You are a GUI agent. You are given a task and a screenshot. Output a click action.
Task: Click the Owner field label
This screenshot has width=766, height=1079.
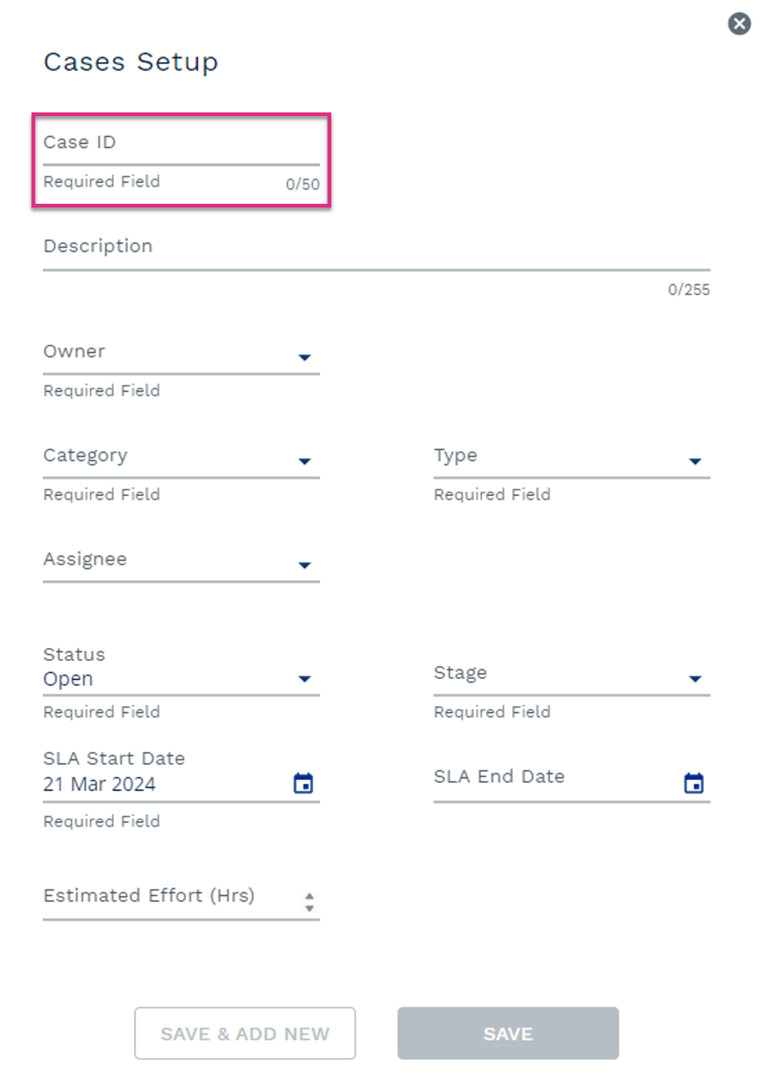[74, 351]
